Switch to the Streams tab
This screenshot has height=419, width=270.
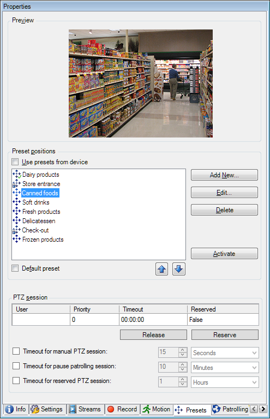pos(85,409)
